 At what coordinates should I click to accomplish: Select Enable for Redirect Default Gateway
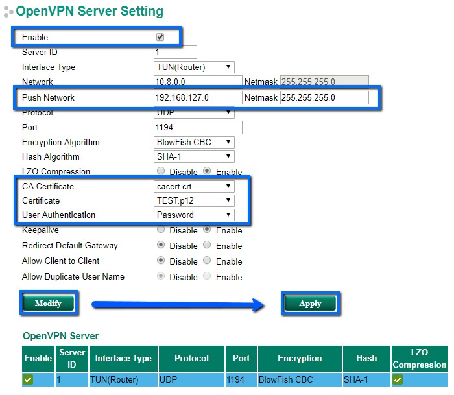[208, 246]
